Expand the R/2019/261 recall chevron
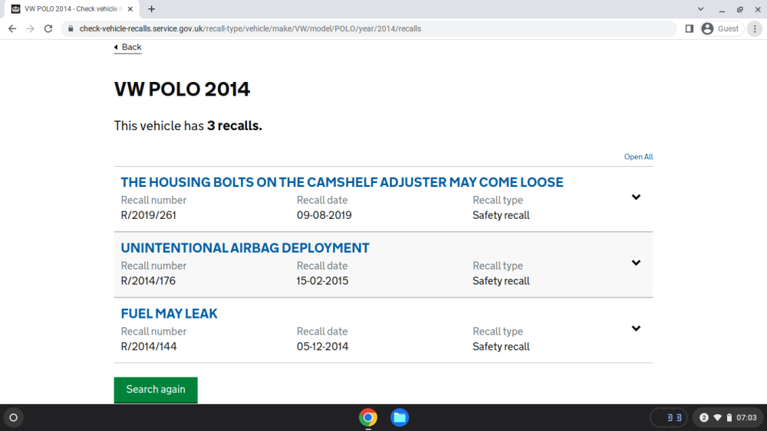 coord(636,198)
